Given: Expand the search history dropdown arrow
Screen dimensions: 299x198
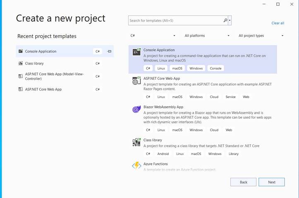Looking at the screenshot, I should [230, 20].
